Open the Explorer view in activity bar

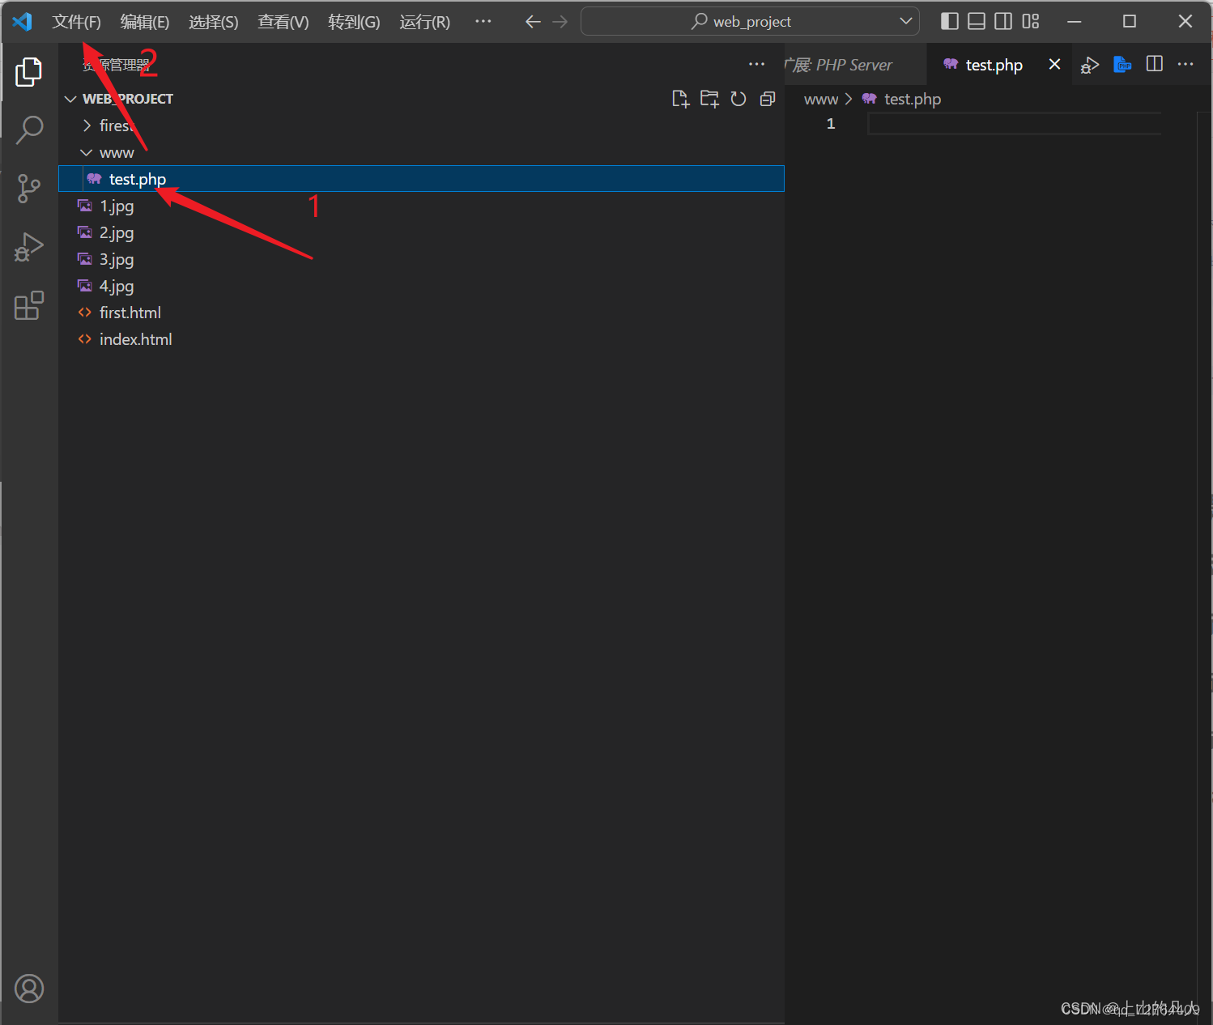29,72
